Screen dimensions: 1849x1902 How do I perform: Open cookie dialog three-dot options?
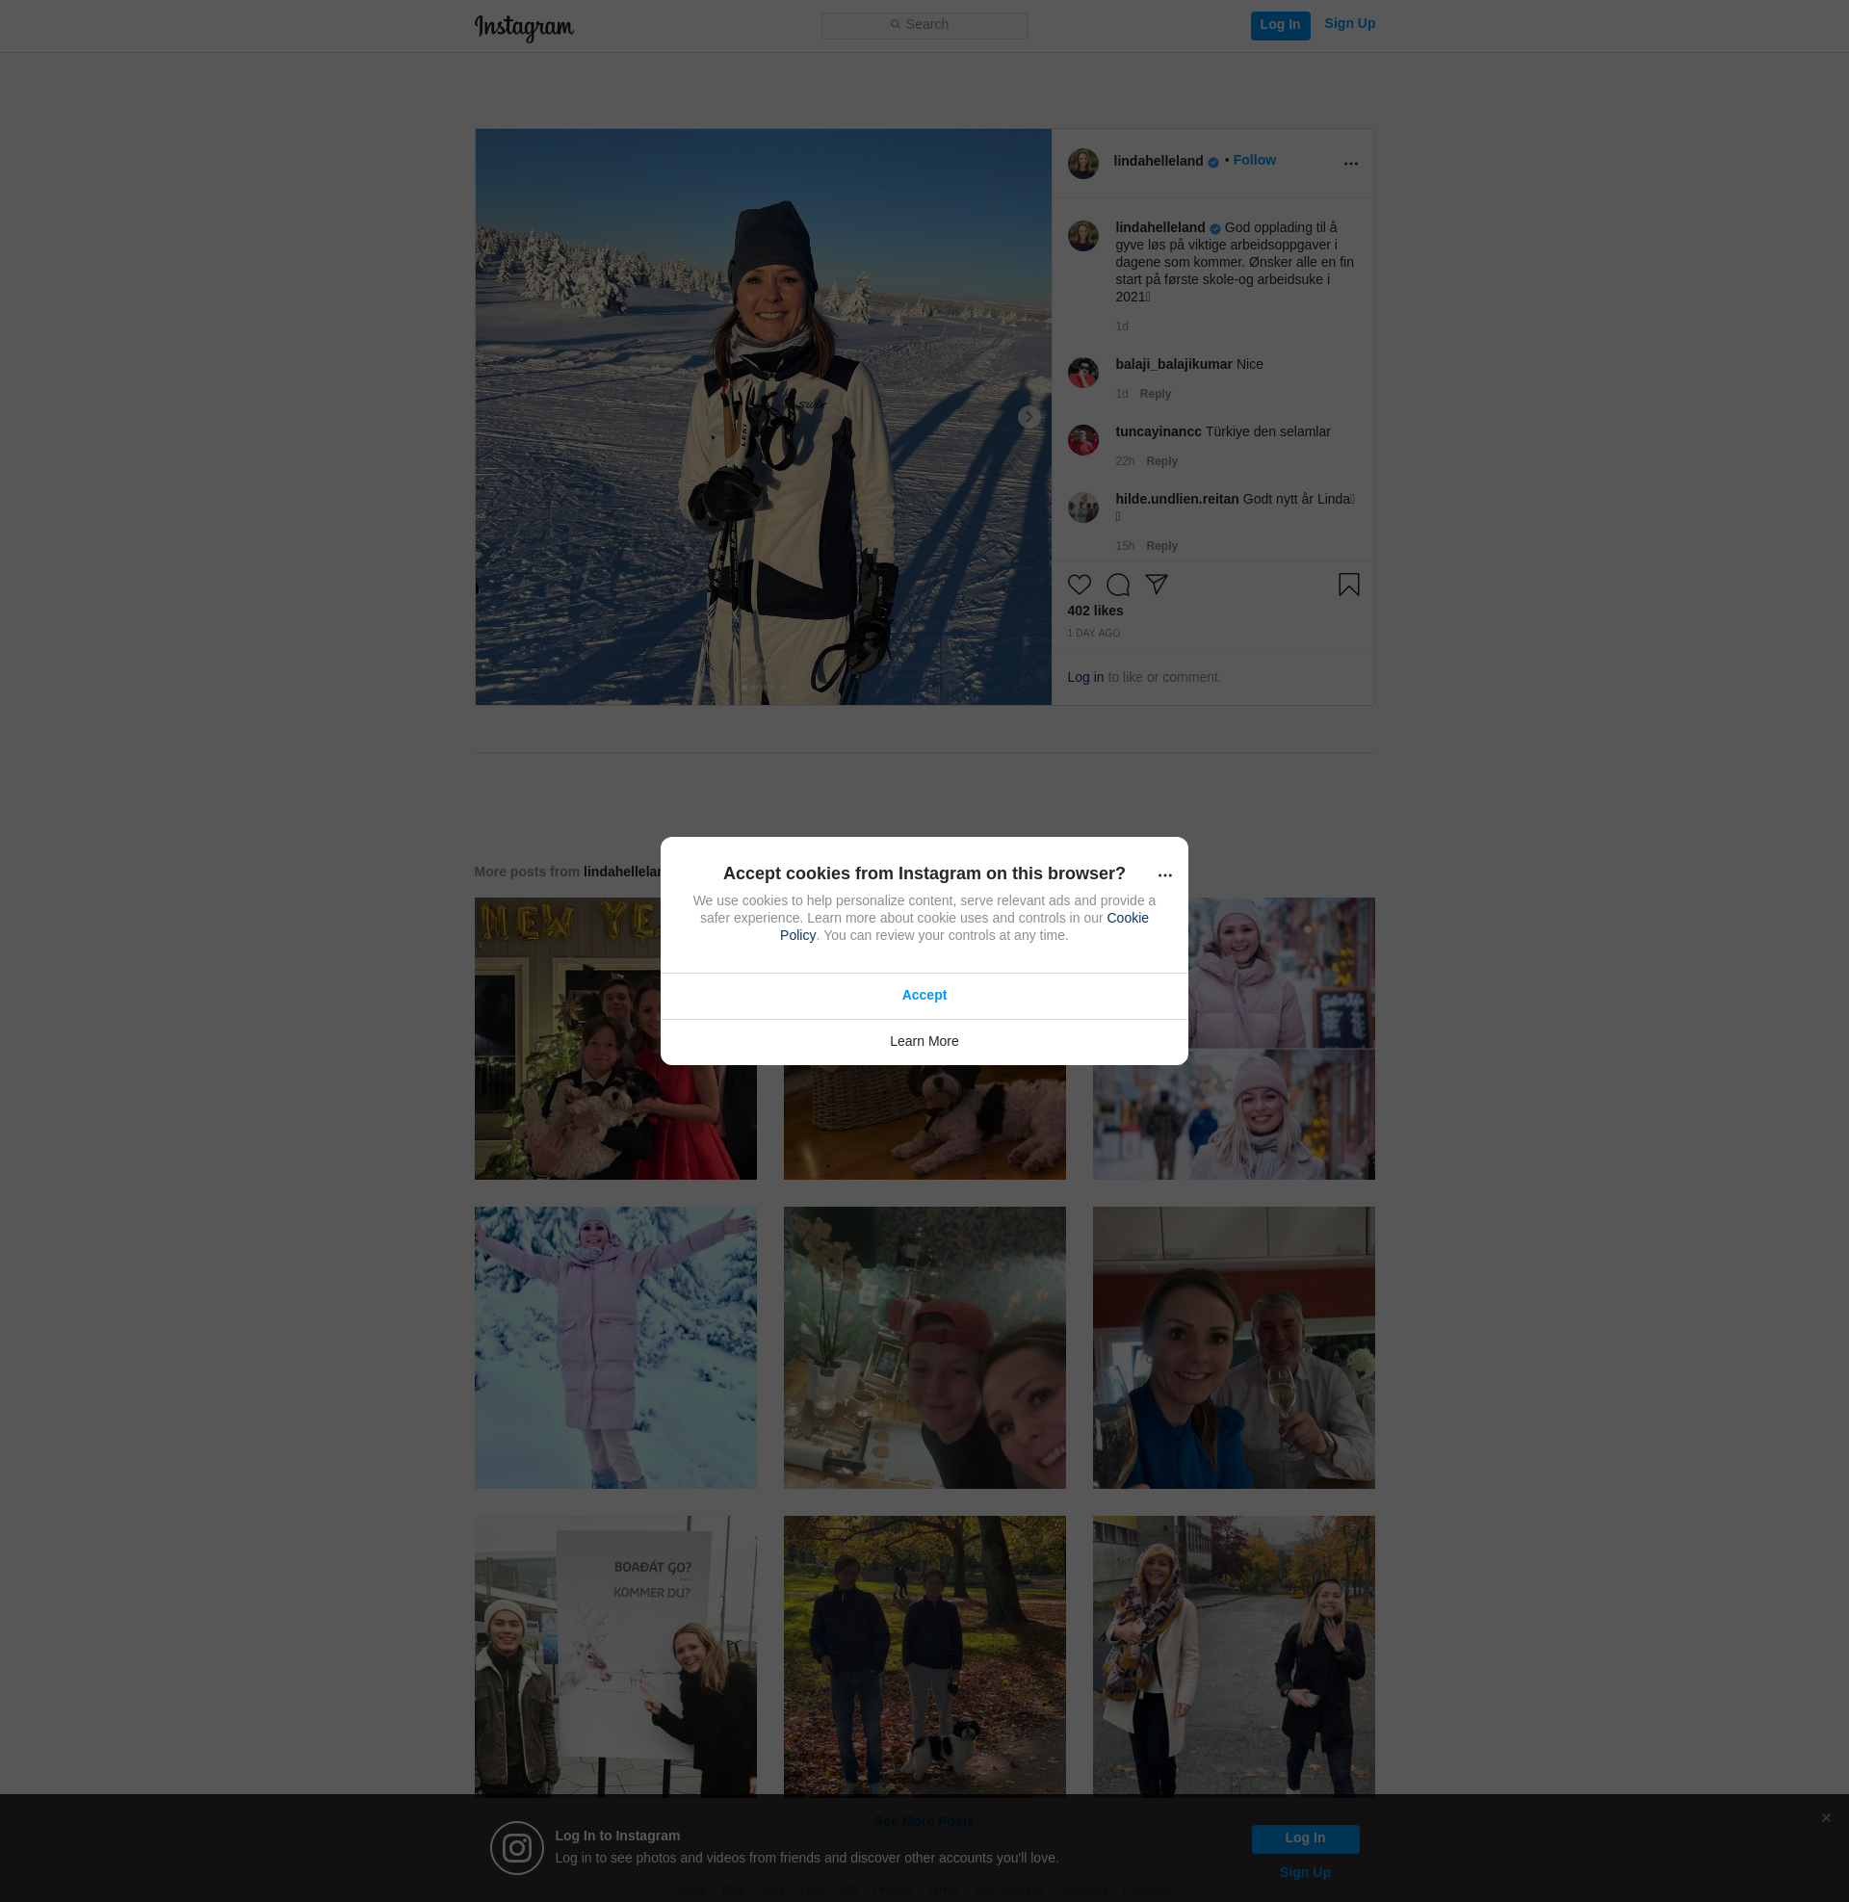[x=1164, y=874]
